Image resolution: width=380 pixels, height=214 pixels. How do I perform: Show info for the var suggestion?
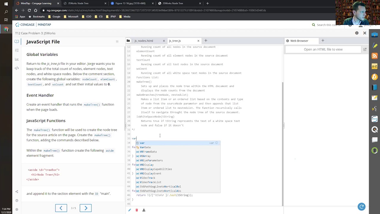[217, 143]
